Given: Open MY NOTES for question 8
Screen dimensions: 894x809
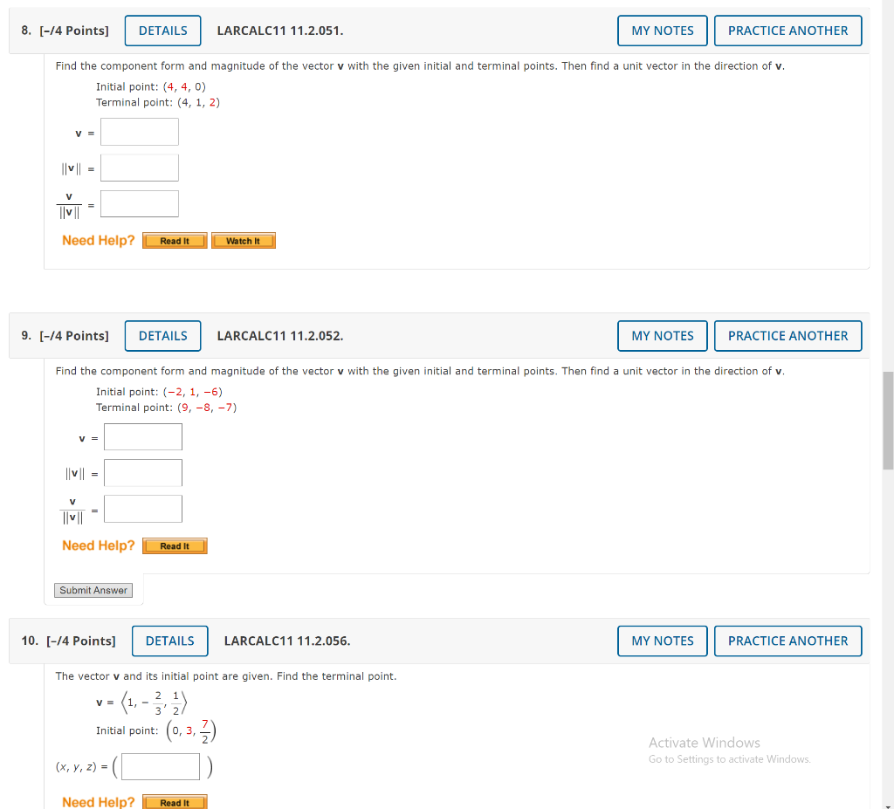Looking at the screenshot, I should (662, 30).
